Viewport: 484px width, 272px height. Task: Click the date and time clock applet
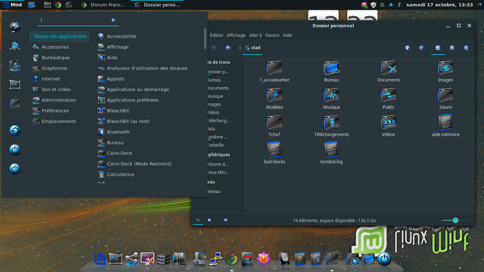(439, 5)
